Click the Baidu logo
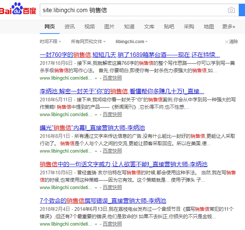 coord(18,8)
